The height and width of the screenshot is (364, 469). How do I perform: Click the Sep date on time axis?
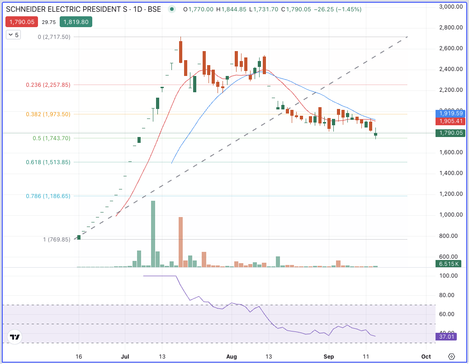329,356
